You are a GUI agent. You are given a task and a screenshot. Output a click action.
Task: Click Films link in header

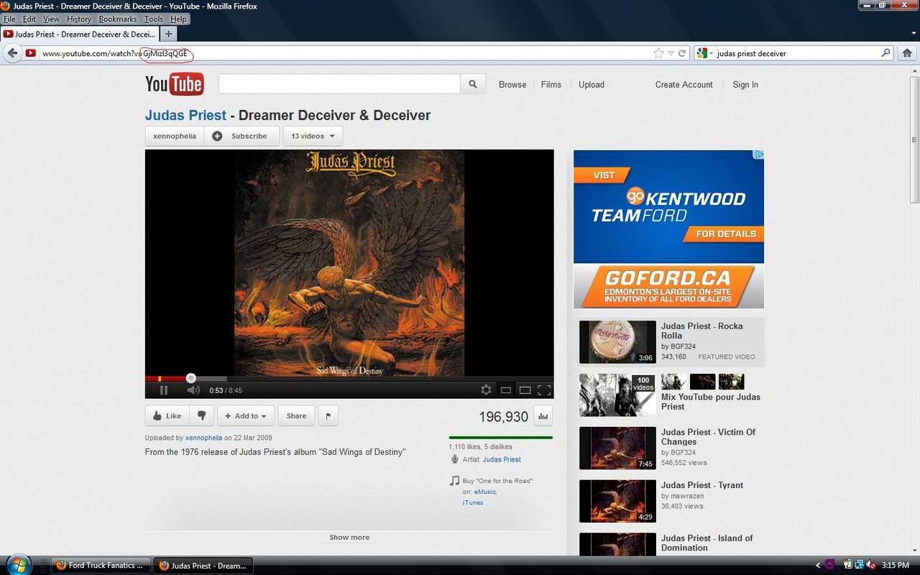coord(551,84)
